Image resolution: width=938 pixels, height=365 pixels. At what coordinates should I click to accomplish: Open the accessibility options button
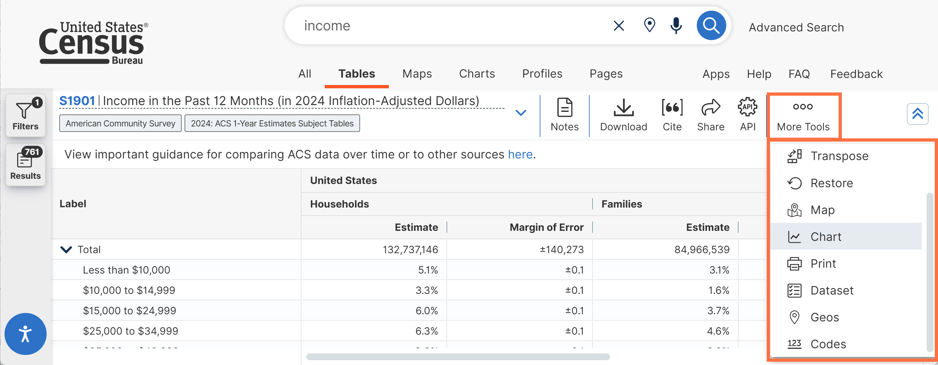(25, 334)
